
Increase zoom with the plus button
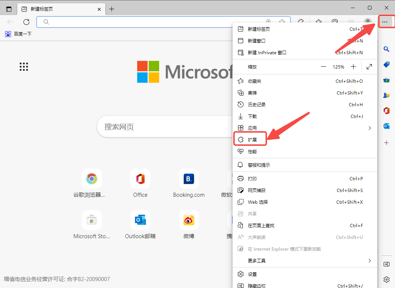[353, 67]
